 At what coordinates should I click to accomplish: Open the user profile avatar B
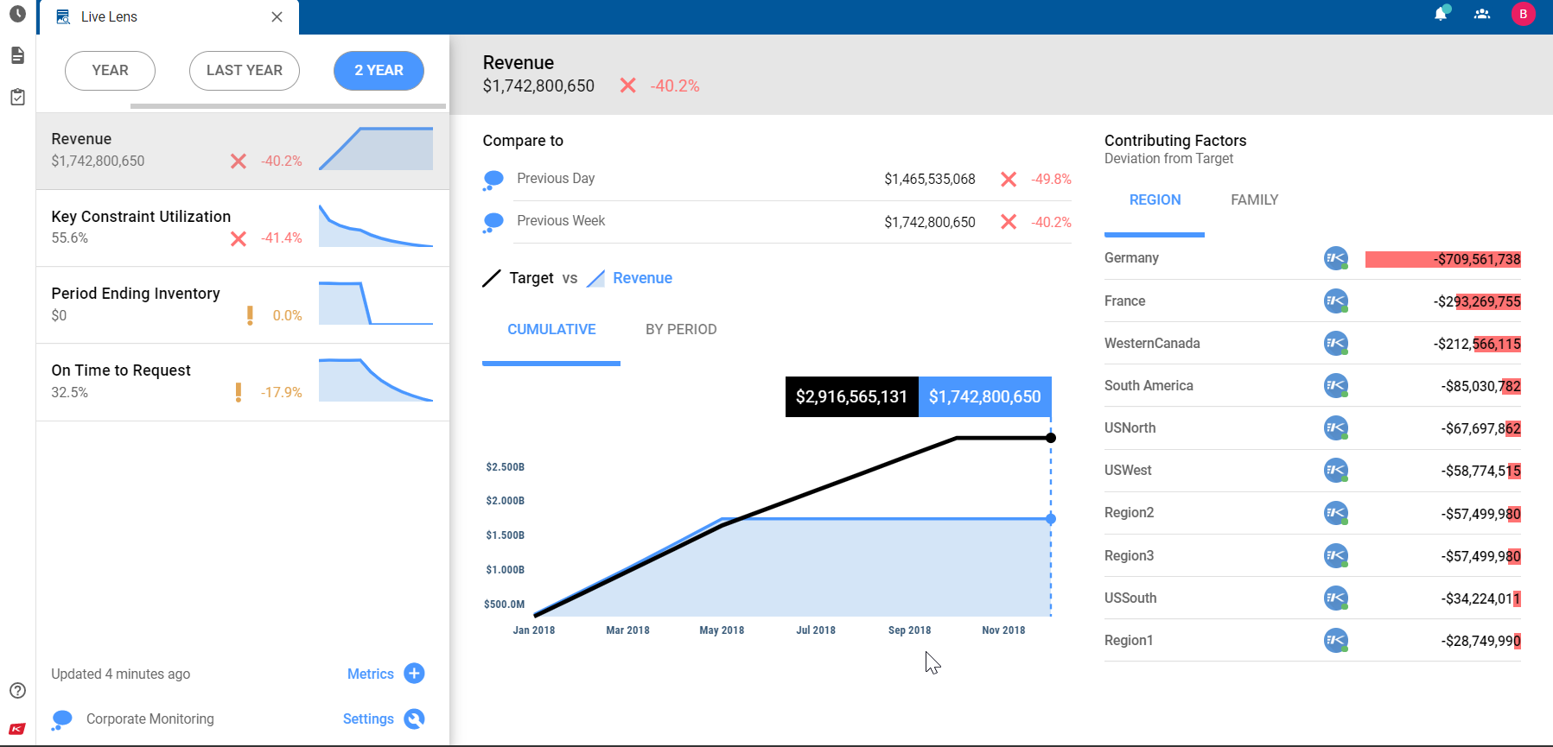pyautogui.click(x=1524, y=14)
